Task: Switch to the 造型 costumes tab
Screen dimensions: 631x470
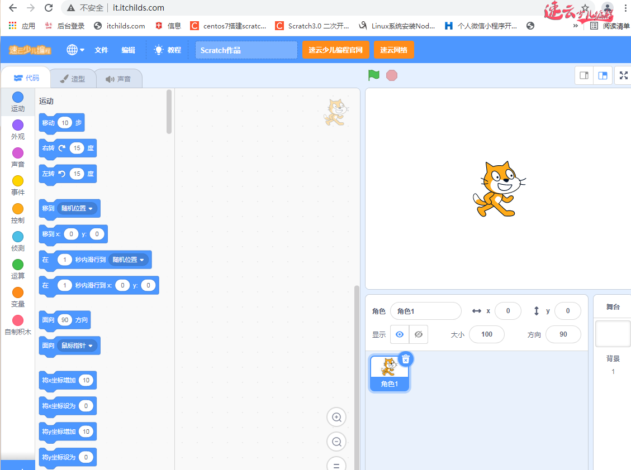Action: 73,79
